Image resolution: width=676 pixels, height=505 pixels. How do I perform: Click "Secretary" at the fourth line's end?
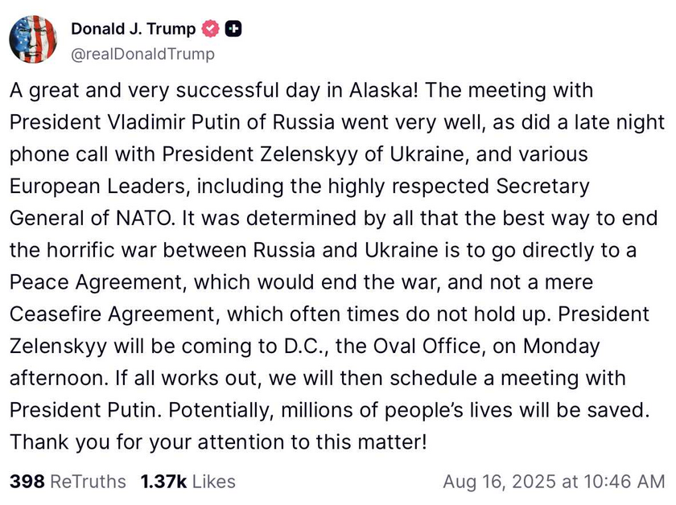coord(542,187)
